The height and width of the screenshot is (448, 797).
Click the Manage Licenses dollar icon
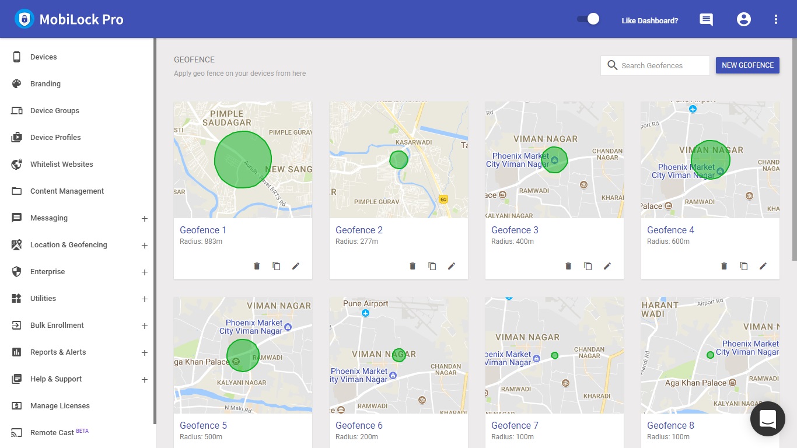(17, 406)
